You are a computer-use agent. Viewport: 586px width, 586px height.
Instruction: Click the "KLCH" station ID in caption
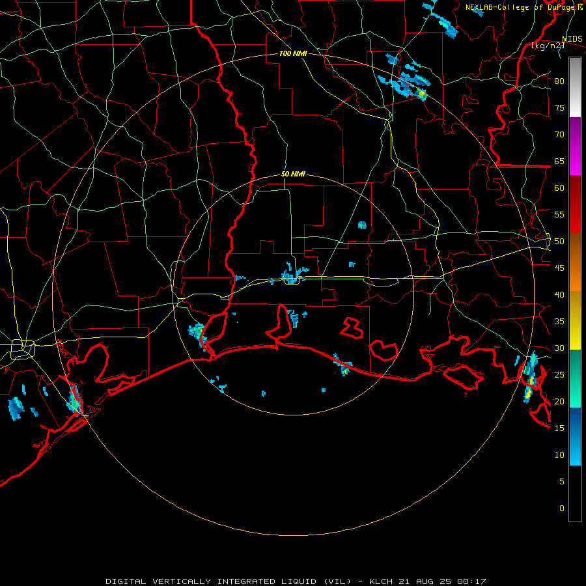(x=380, y=581)
